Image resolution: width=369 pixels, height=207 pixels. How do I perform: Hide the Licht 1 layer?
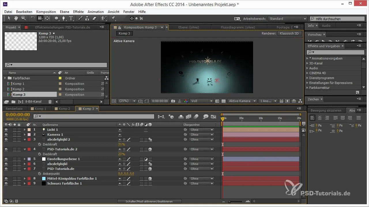pos(6,130)
